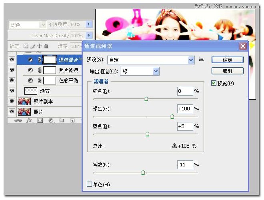Select the 渐变 layer thumbnail
The height and width of the screenshot is (200, 264).
coord(31,91)
